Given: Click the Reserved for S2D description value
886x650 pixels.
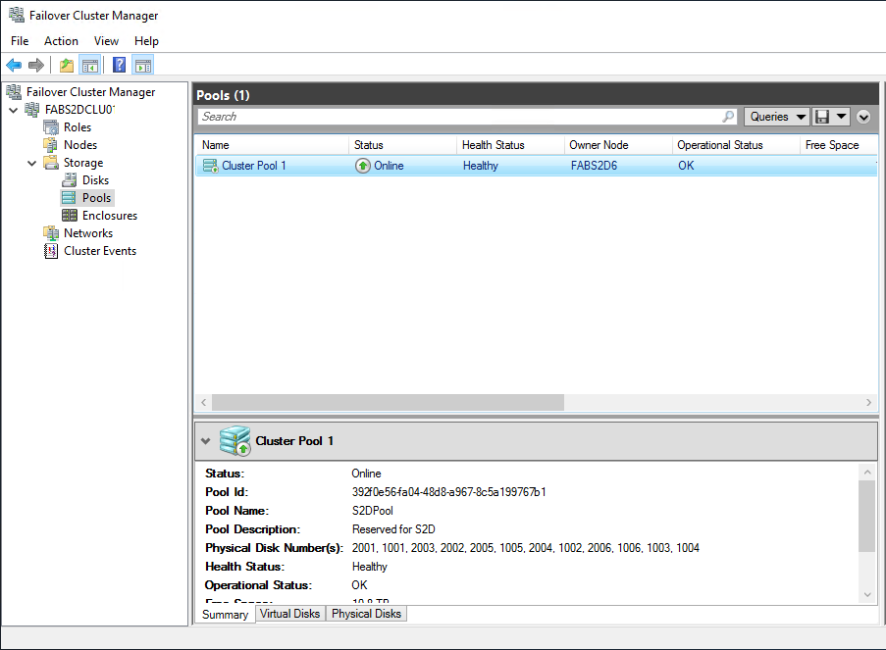Looking at the screenshot, I should click(x=393, y=529).
